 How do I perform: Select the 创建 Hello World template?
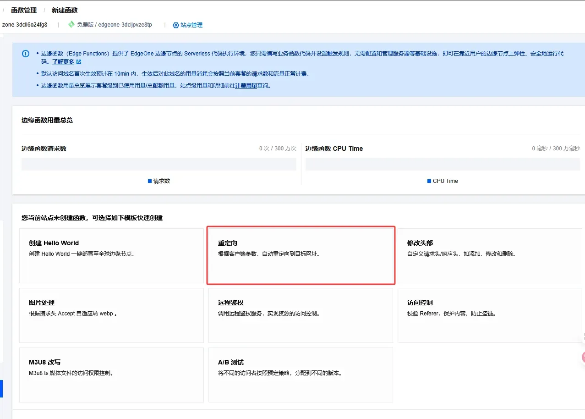[x=111, y=255]
